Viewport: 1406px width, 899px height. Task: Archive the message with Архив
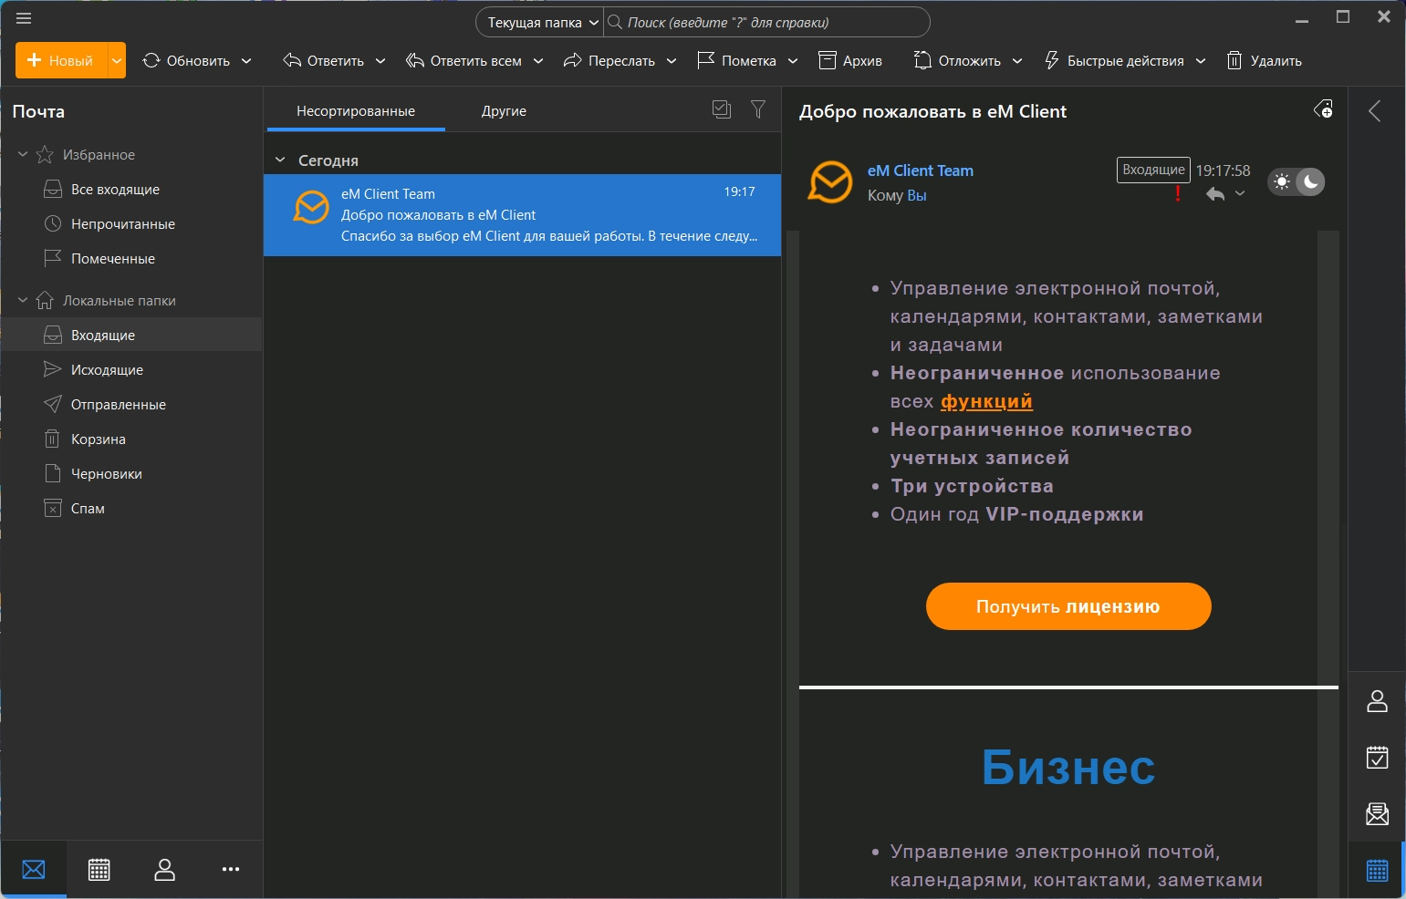pos(850,61)
